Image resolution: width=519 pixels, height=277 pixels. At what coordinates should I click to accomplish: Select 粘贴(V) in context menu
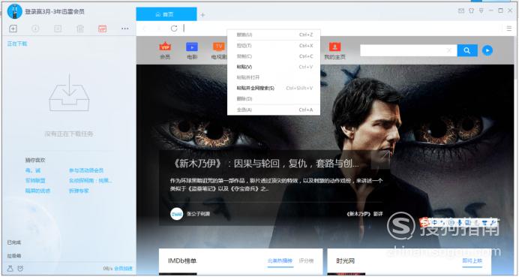(274, 67)
